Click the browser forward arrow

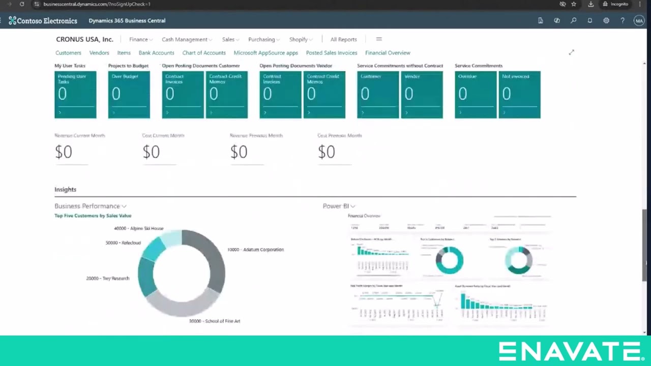(x=9, y=4)
